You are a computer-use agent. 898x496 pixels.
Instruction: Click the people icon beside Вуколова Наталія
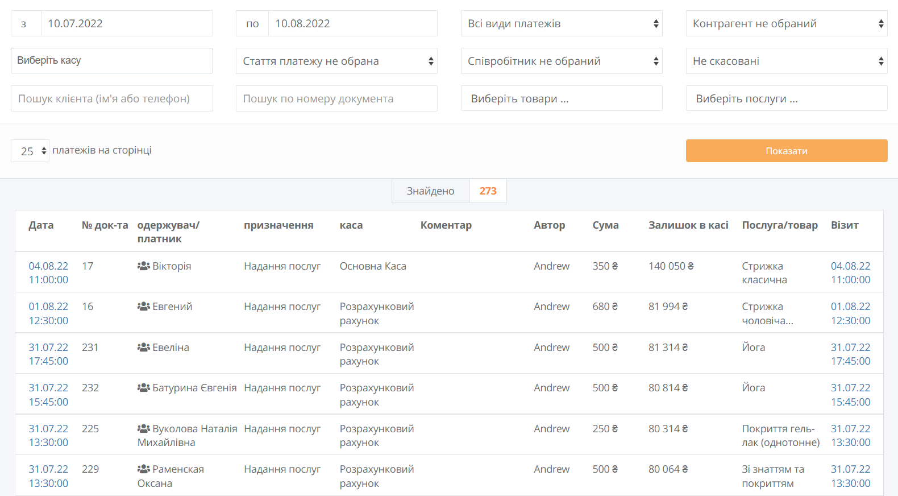(143, 429)
